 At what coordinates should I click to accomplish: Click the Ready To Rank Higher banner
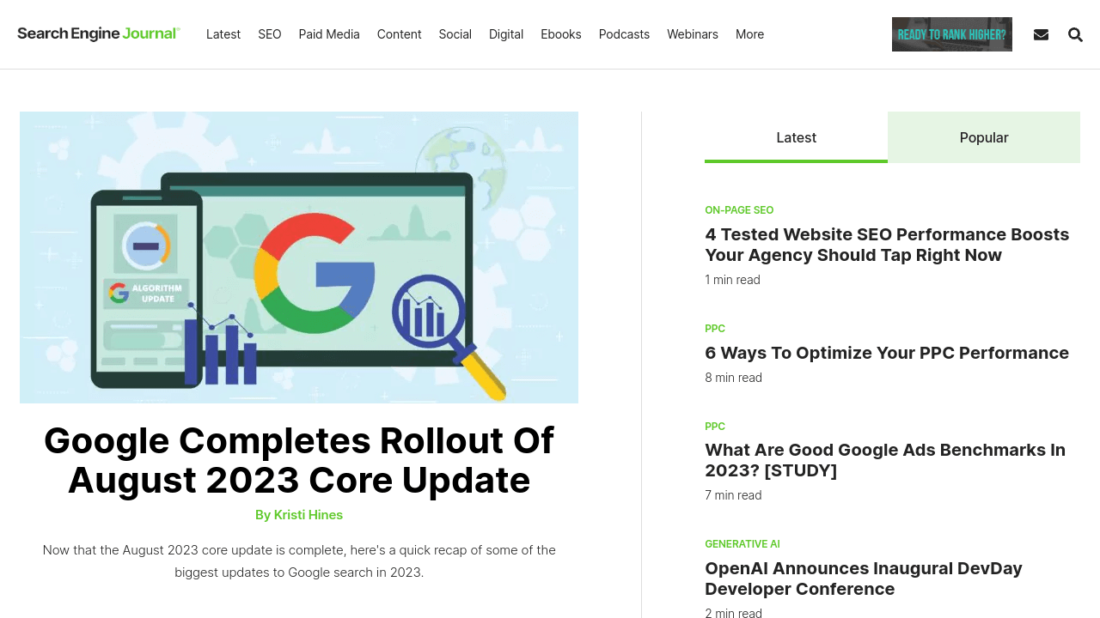[952, 34]
